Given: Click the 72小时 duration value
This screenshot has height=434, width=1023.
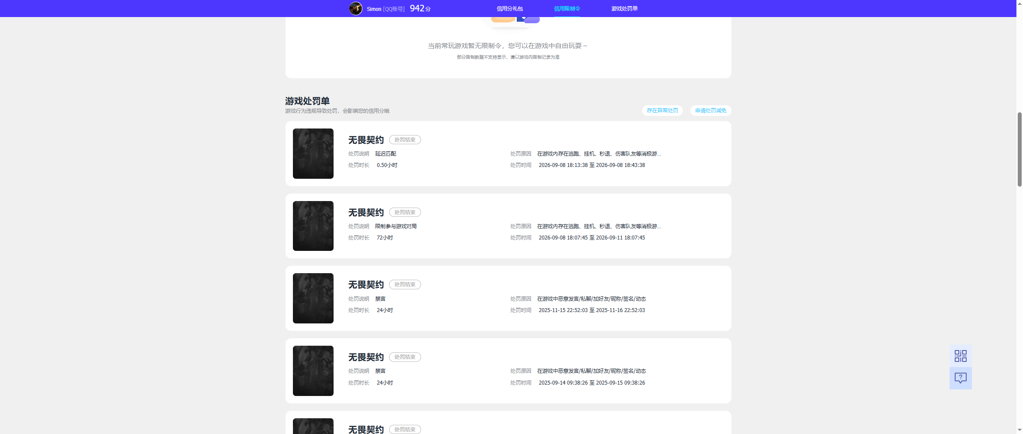Looking at the screenshot, I should [x=385, y=238].
